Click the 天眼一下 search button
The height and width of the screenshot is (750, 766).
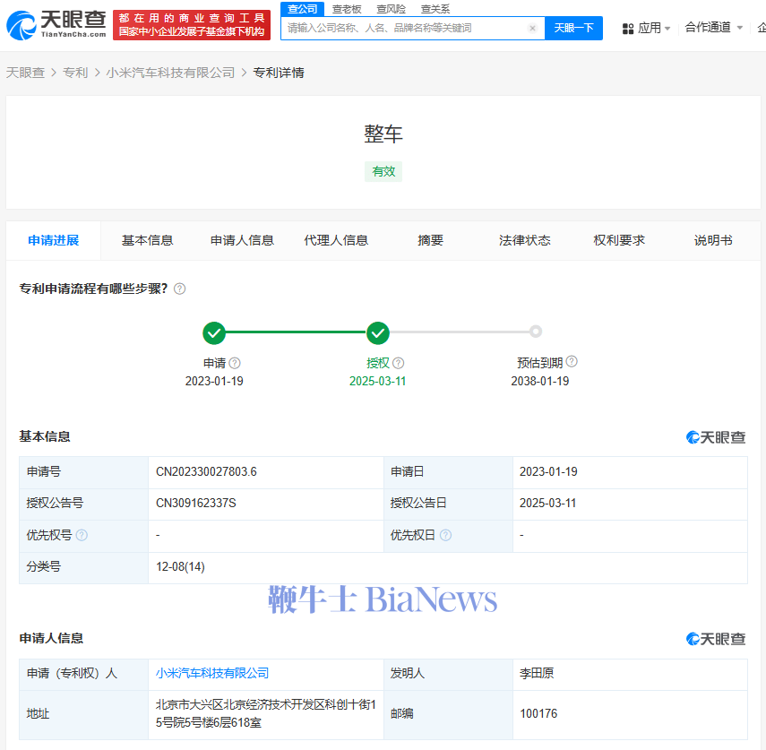coord(573,28)
